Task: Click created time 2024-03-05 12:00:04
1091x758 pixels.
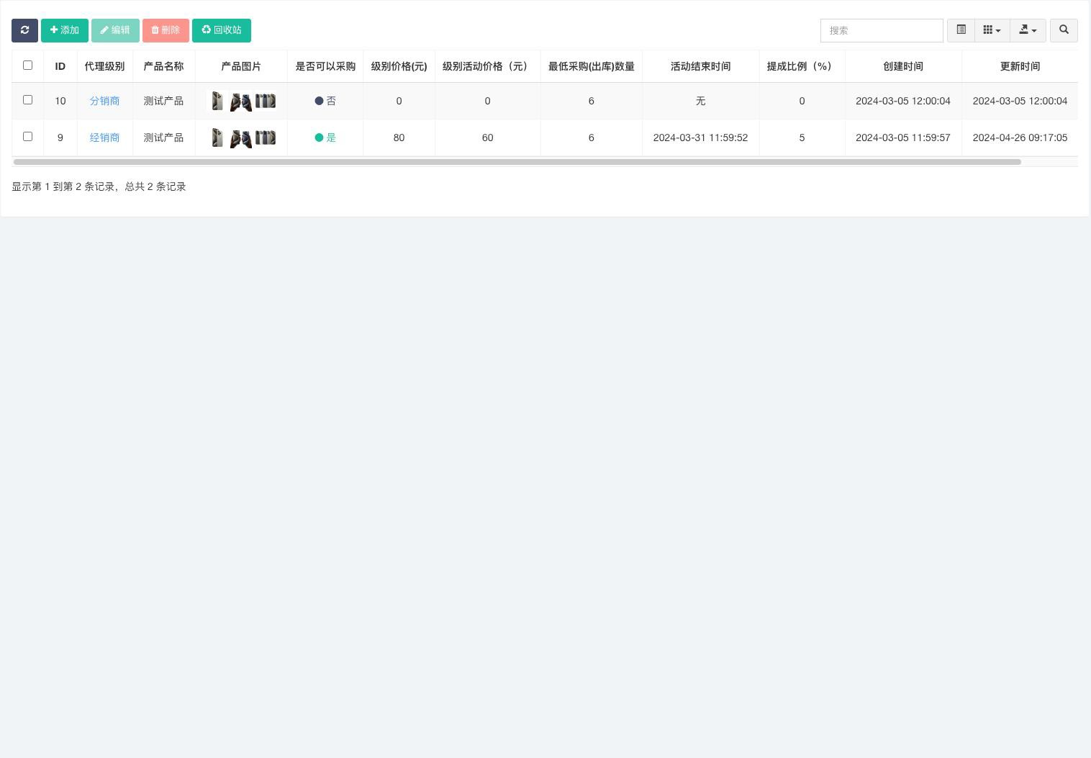Action: point(903,101)
